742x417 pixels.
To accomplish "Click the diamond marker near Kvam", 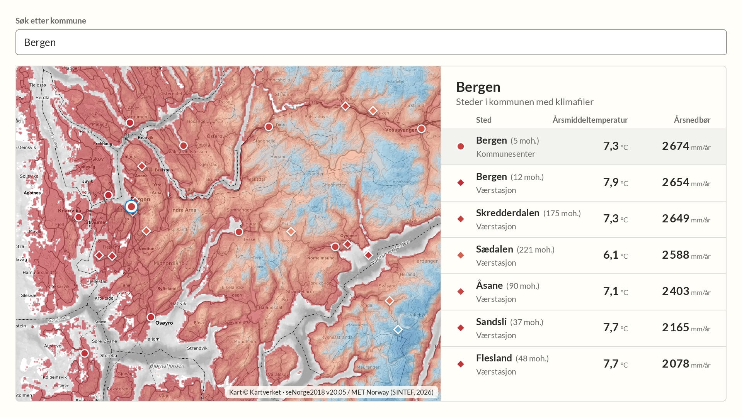I will coord(291,232).
